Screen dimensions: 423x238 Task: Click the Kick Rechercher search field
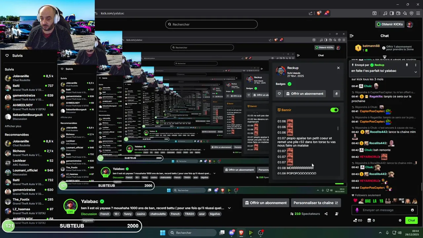pyautogui.click(x=211, y=24)
